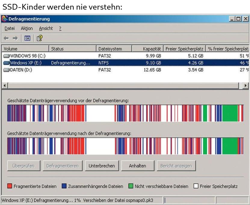The width and height of the screenshot is (250, 205).
Task: Click the back arrow toolbar icon
Action: [6, 38]
